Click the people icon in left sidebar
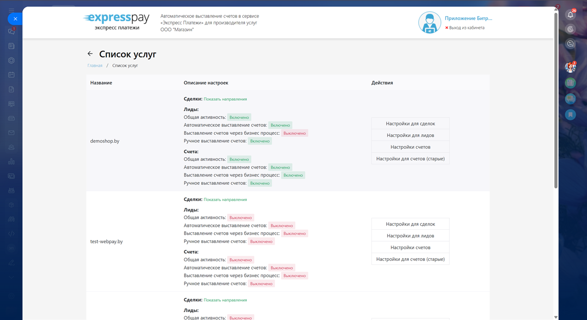Image resolution: width=587 pixels, height=320 pixels. tap(11, 147)
